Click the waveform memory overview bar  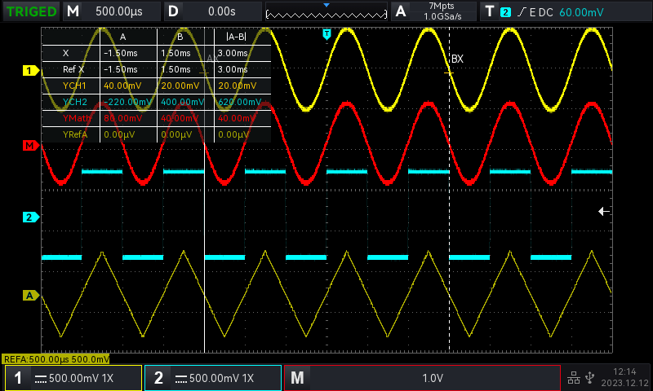pyautogui.click(x=326, y=11)
